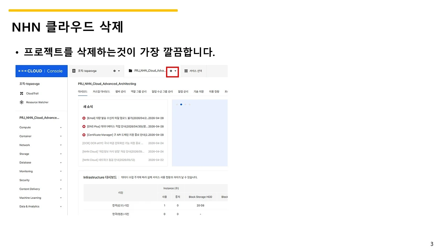Click the Resource Watcher sidebar icon

tap(22, 102)
